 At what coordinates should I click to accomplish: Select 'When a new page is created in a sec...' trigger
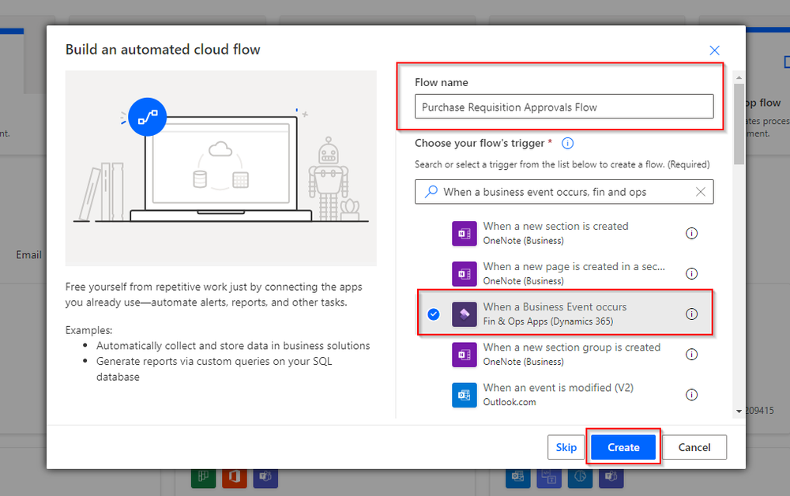(x=564, y=273)
